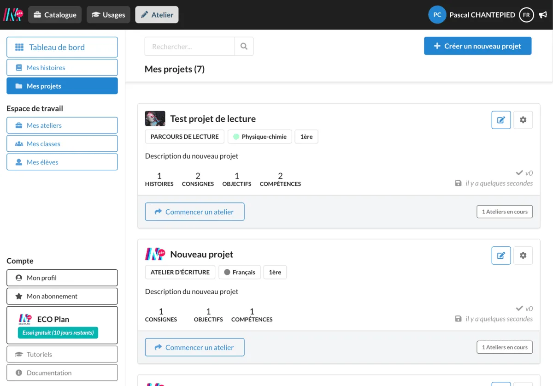The image size is (553, 386).
Task: Open the Test projet de lecture title
Action: pos(213,119)
